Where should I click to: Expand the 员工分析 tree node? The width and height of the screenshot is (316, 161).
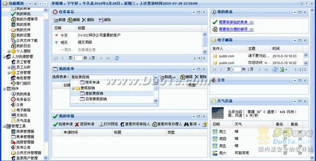[x=9, y=67]
